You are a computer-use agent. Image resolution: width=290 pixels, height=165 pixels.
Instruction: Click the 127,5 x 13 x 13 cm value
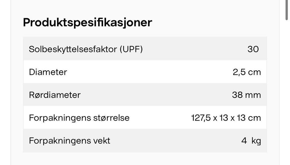tap(226, 118)
